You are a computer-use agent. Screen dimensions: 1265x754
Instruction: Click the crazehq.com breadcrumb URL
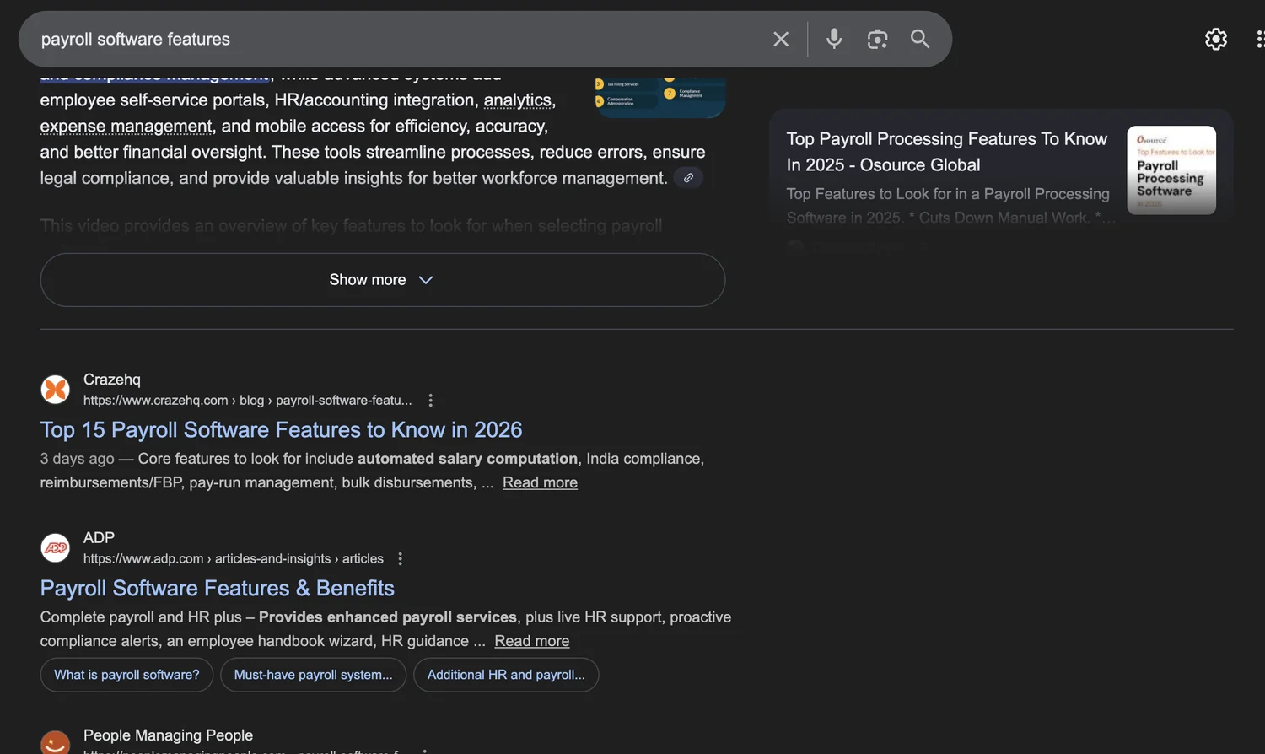(247, 401)
